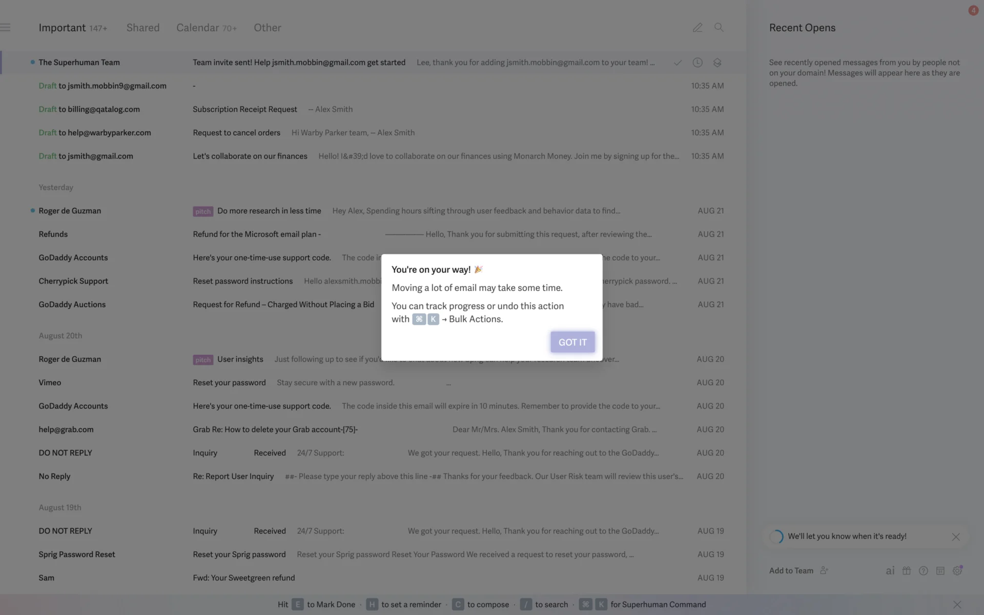Image resolution: width=984 pixels, height=615 pixels.
Task: Open the calendar icon in sidebar
Action: (940, 570)
